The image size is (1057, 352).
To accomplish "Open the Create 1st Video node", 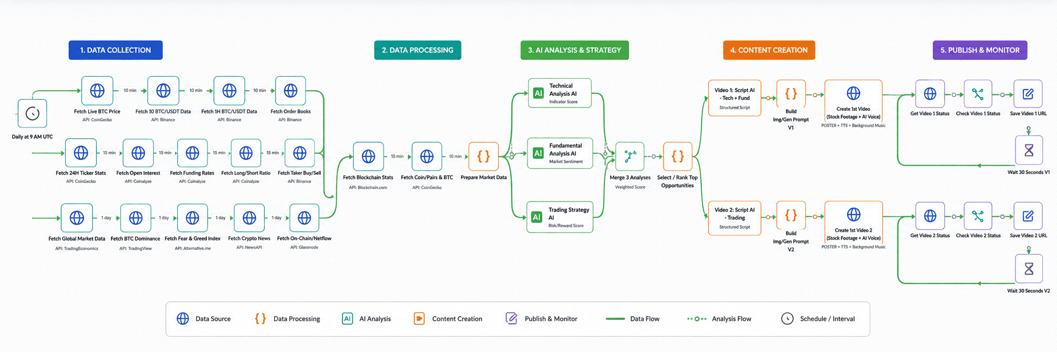I will tap(853, 101).
